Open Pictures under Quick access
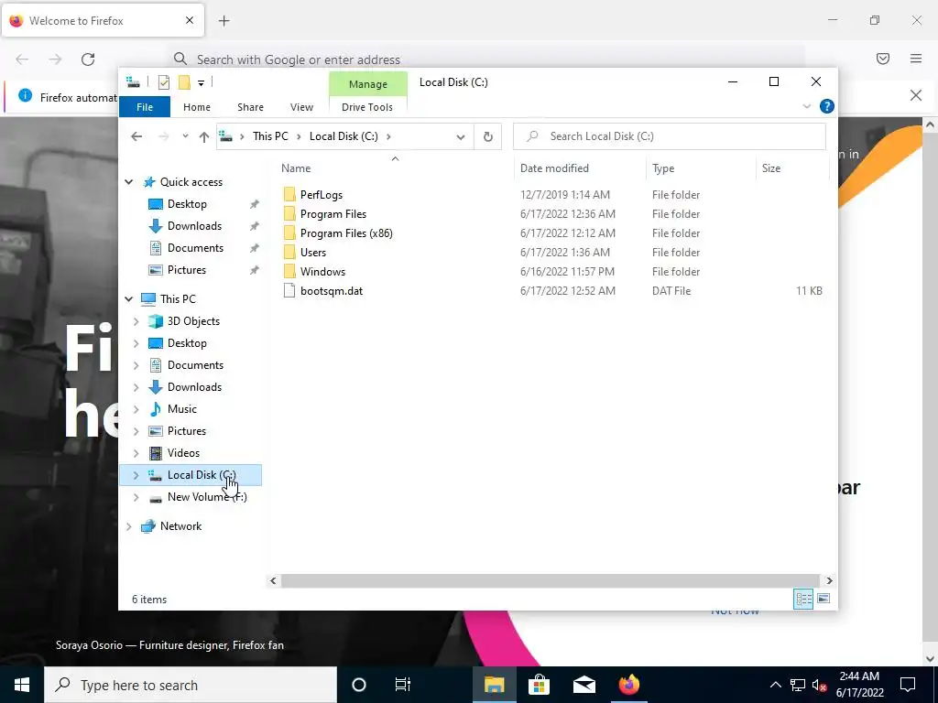The image size is (938, 703). coord(187,270)
